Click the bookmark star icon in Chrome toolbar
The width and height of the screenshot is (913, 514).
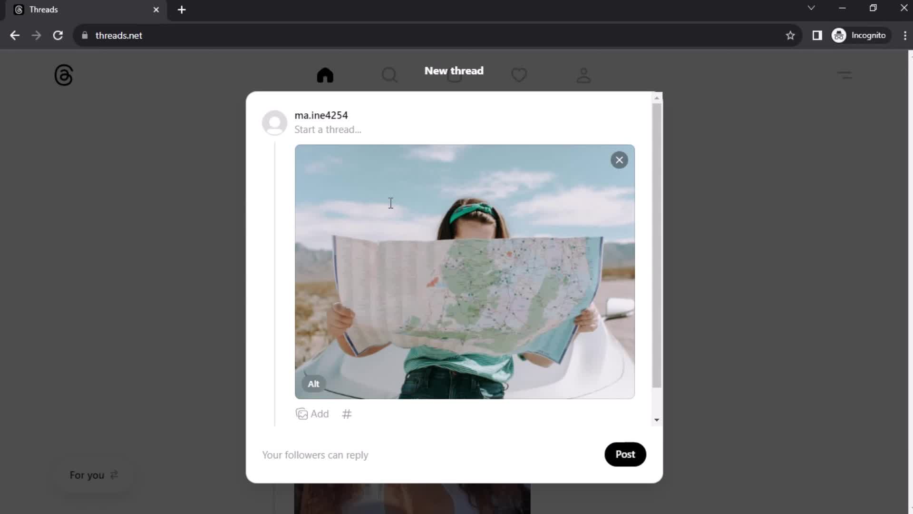(x=790, y=35)
